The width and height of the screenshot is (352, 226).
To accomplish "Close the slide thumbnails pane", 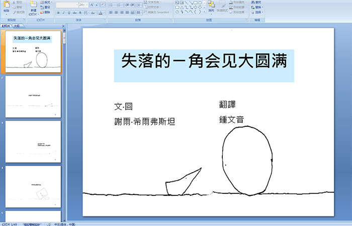I will (63, 26).
